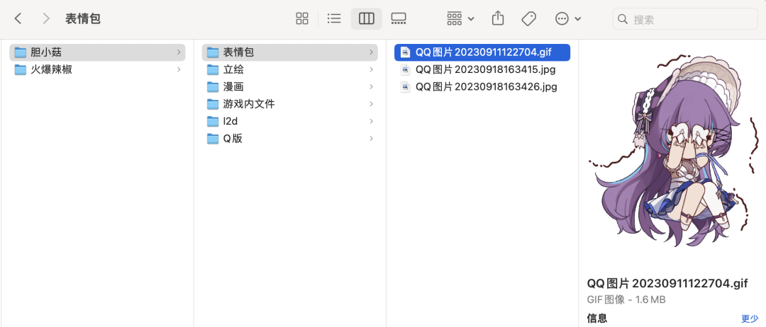Click the 漫画 folder icon
Viewport: 766px width, 327px height.
[213, 87]
